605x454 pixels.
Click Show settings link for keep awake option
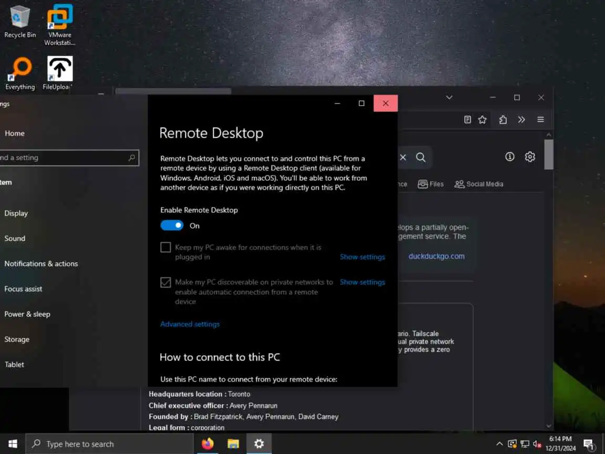[x=362, y=257]
